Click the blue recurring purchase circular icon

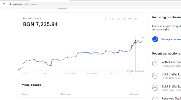(155, 39)
